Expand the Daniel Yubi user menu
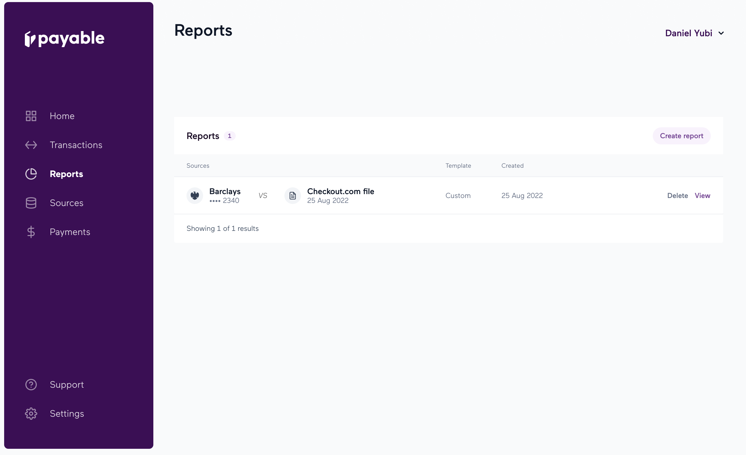Screen dimensions: 746x455 click(x=688, y=33)
